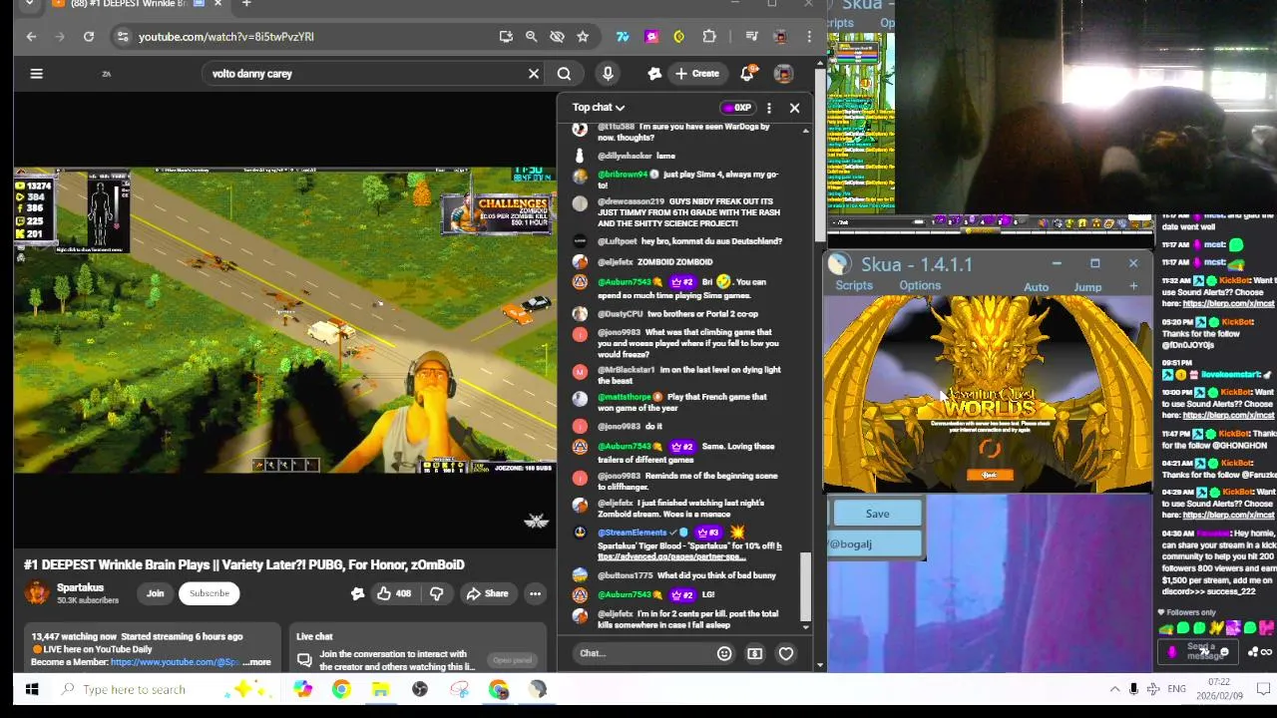Show hidden system tray icons
This screenshot has height=718, width=1277.
pyautogui.click(x=1114, y=689)
